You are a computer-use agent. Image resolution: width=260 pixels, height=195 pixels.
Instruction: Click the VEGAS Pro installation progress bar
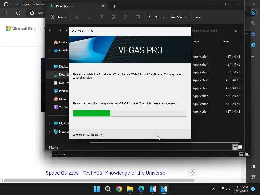[x=130, y=113]
